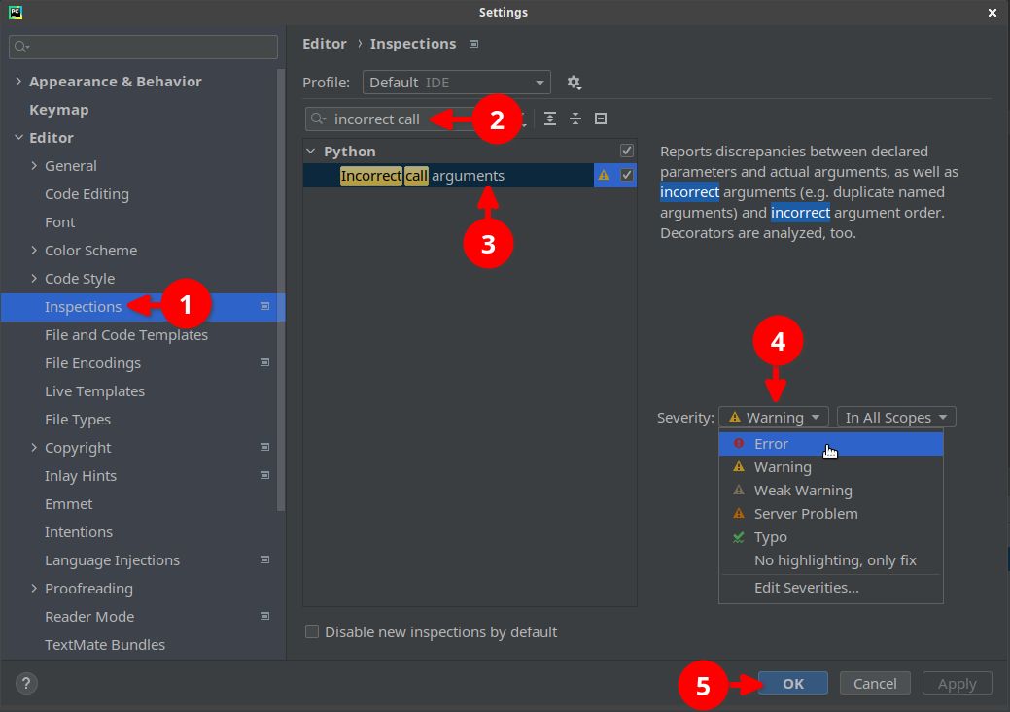Click the project icon on the Inspections row
Image resolution: width=1010 pixels, height=712 pixels.
[264, 306]
